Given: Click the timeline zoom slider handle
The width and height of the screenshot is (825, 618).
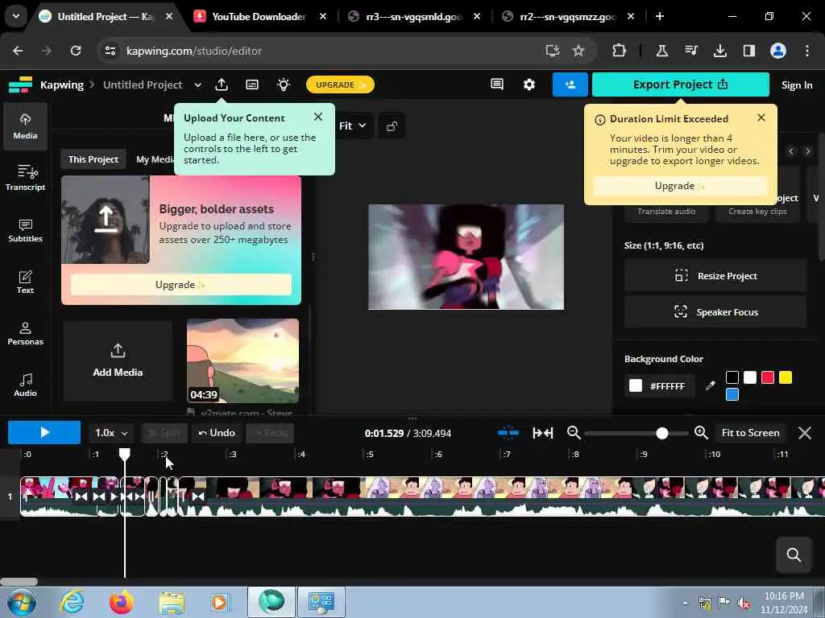Looking at the screenshot, I should pyautogui.click(x=662, y=433).
